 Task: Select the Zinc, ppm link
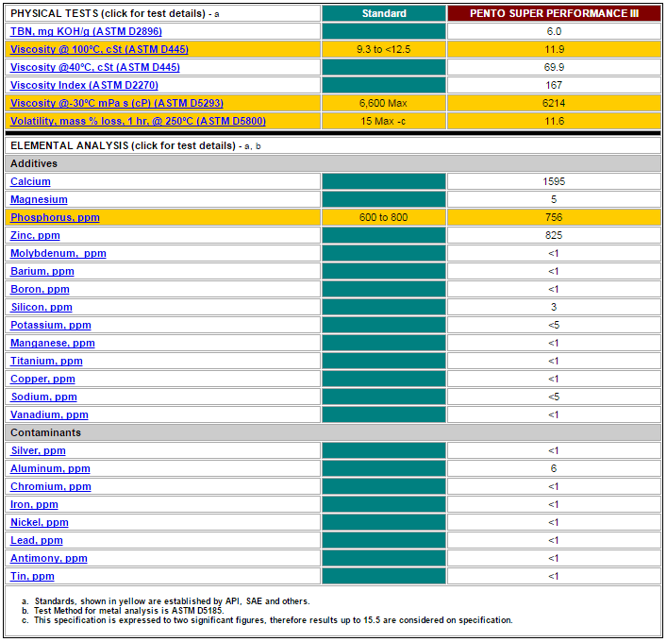[x=35, y=235]
